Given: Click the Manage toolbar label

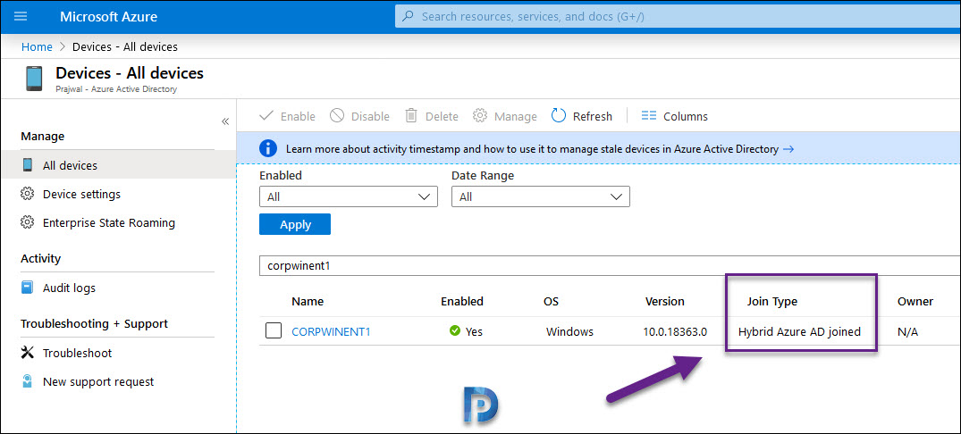Looking at the screenshot, I should click(516, 116).
